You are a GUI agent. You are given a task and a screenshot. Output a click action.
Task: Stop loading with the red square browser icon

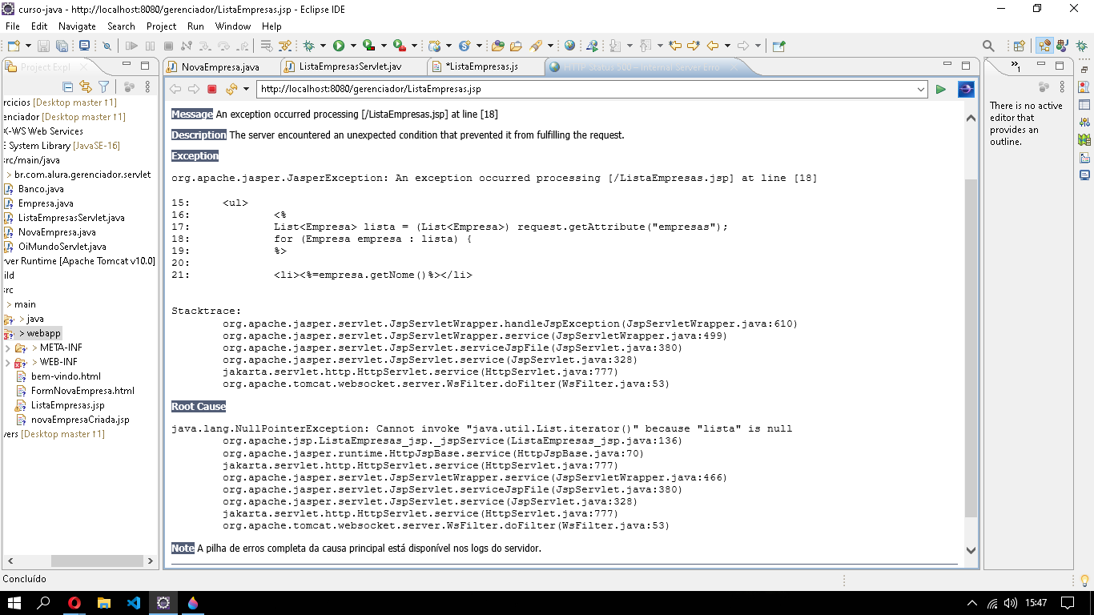[212, 89]
